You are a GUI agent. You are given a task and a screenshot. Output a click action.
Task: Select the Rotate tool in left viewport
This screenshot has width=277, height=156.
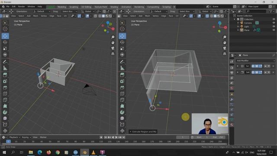5,42
